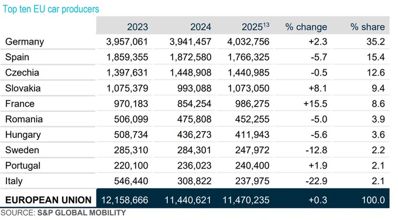Viewport: 398px width, 220px height.
Task: Select Romania's 2023 value 506,099
Action: click(131, 119)
